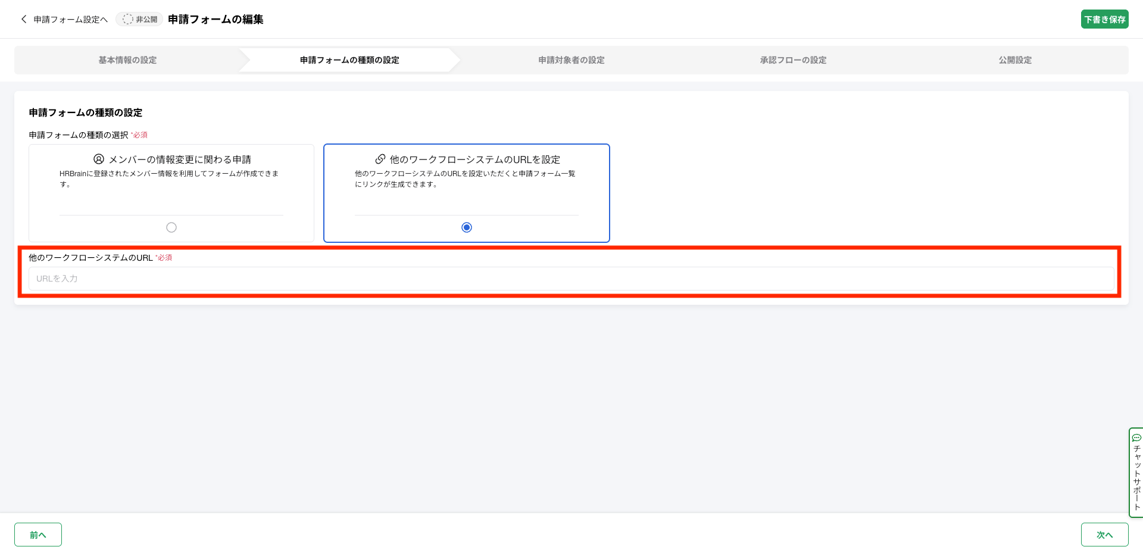Click the back chevron arrow icon
The width and height of the screenshot is (1143, 556).
click(24, 19)
